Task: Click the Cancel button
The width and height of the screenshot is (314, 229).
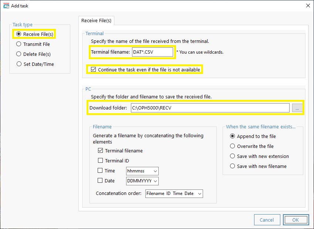Action: click(x=267, y=220)
